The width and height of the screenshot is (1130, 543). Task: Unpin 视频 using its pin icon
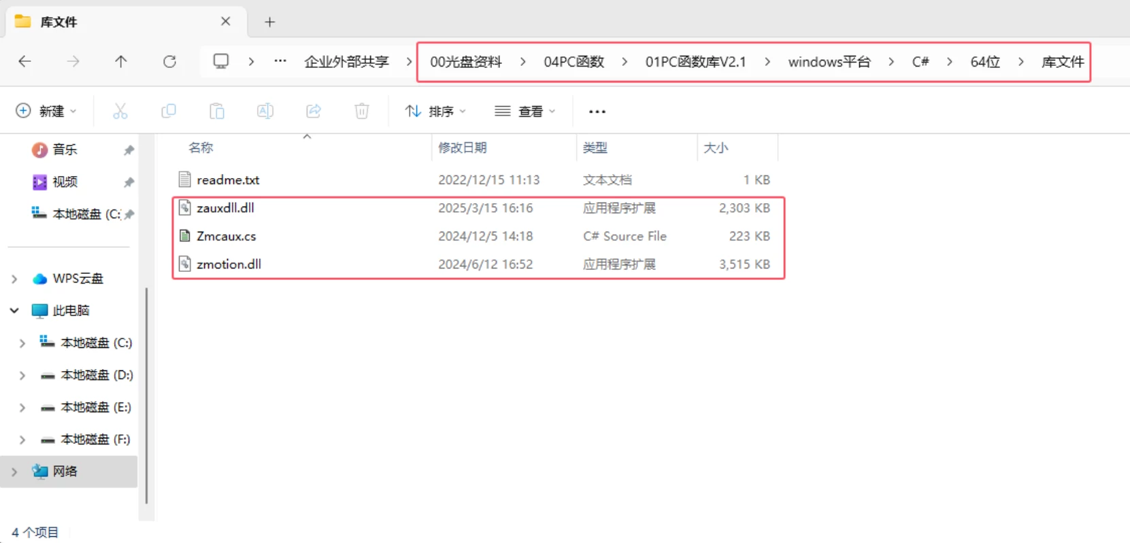point(129,182)
